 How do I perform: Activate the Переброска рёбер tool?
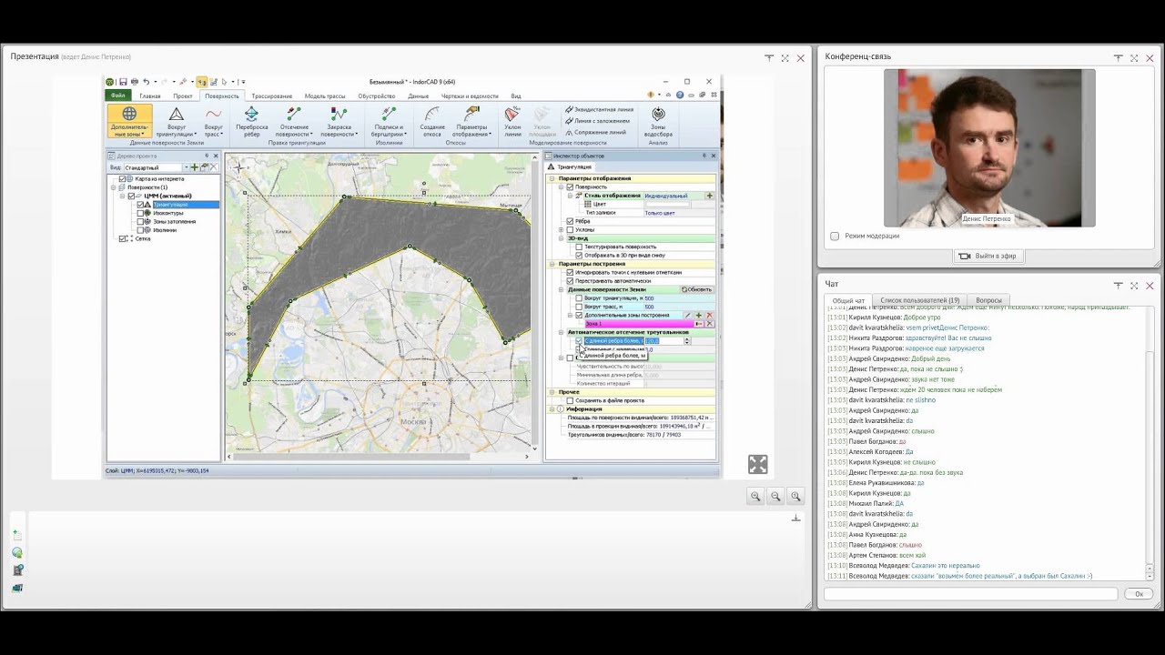tap(251, 121)
